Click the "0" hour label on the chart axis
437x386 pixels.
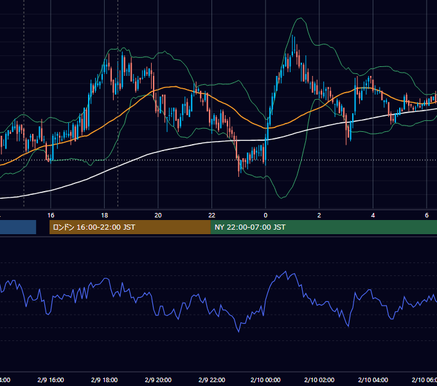pos(265,216)
